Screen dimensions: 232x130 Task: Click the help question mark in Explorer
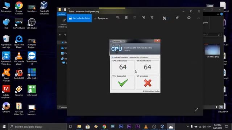pyautogui.click(x=221, y=14)
